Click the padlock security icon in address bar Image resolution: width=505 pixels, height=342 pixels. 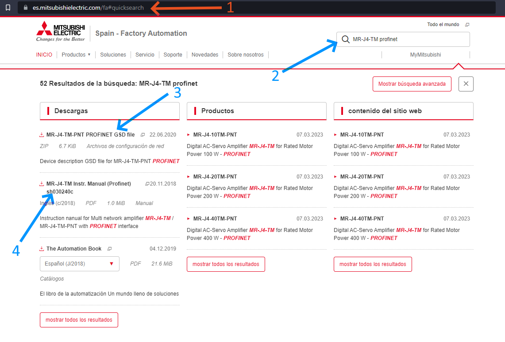pyautogui.click(x=26, y=8)
